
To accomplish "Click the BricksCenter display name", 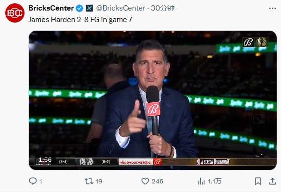I will coord(51,8).
